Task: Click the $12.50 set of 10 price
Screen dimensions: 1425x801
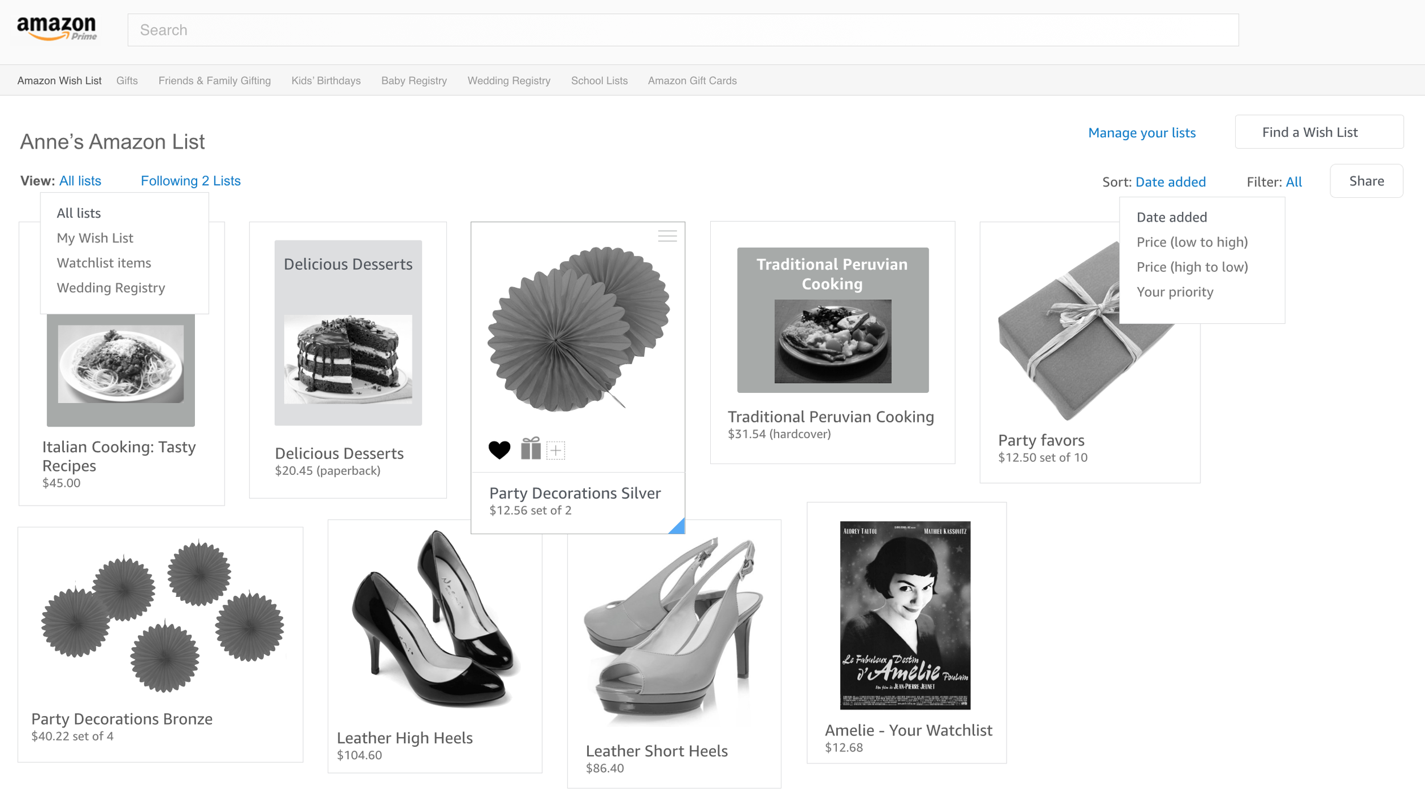Action: (1043, 458)
